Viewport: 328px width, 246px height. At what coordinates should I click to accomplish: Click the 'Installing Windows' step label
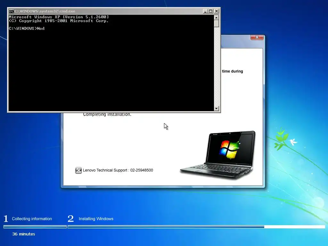(96, 219)
